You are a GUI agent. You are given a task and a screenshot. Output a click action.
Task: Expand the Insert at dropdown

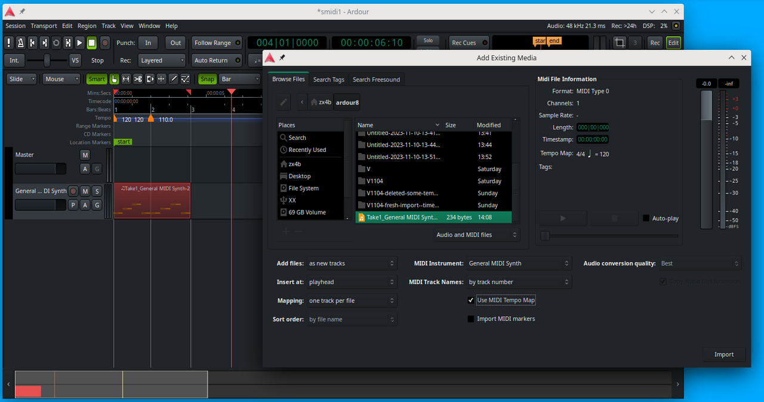pyautogui.click(x=352, y=282)
